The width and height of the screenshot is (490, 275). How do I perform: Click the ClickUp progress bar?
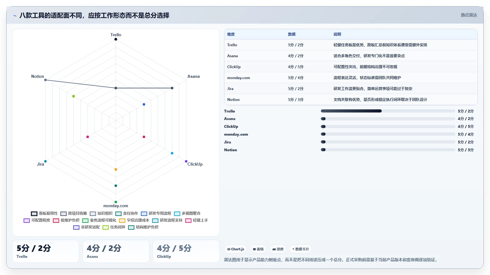pyautogui.click(x=388, y=127)
